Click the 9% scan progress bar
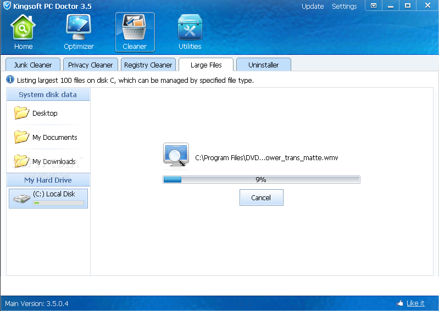The width and height of the screenshot is (439, 311). pos(261,179)
